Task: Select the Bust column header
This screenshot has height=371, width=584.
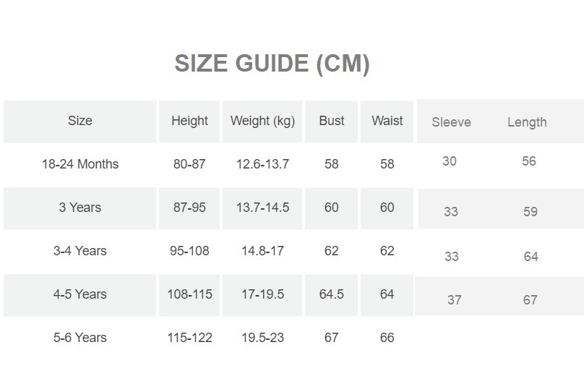Action: point(332,121)
